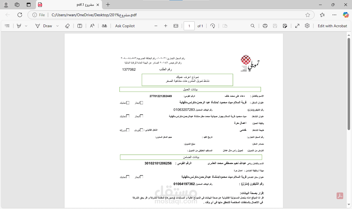Check the فردى legal form box
This screenshot has height=209, width=352.
click(142, 130)
